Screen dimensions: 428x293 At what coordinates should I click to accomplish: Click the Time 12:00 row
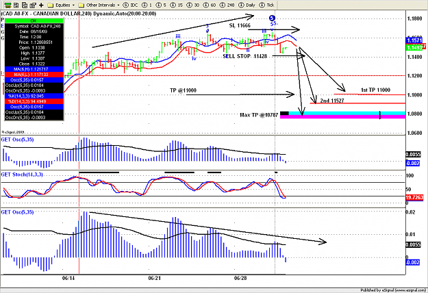(34, 37)
